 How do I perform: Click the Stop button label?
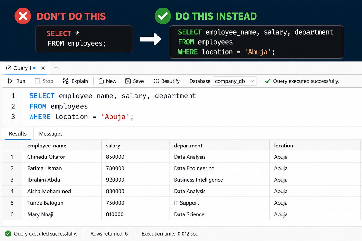pos(48,81)
